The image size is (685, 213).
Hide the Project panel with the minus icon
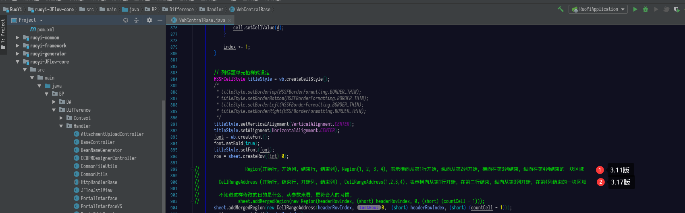coord(160,20)
